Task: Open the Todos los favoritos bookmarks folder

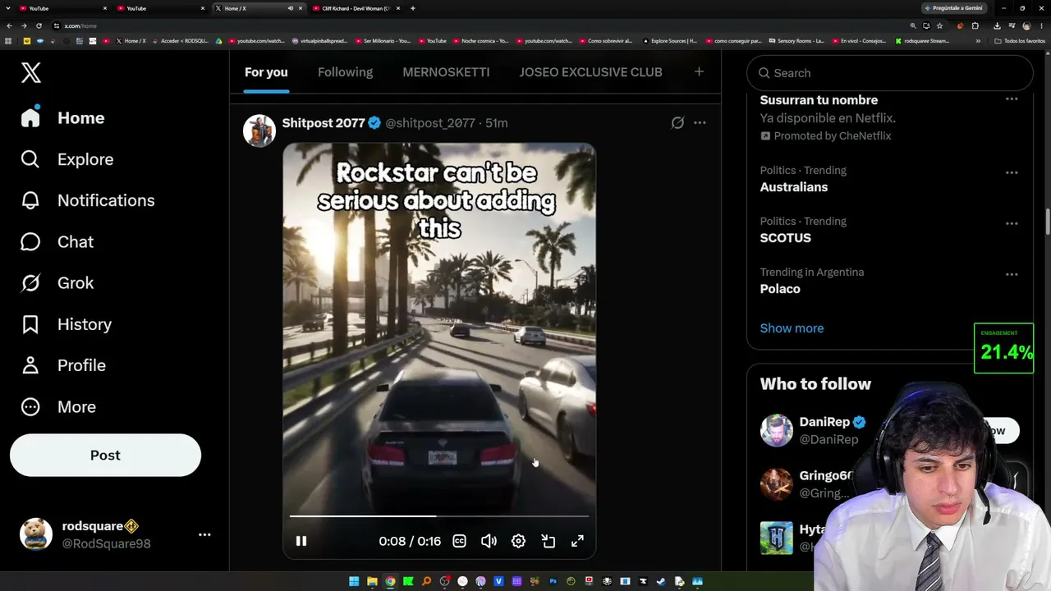Action: (x=1019, y=40)
